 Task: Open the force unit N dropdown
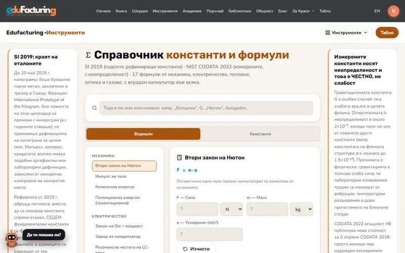click(x=232, y=209)
